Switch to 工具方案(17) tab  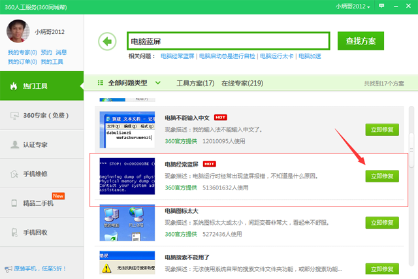[x=195, y=84]
